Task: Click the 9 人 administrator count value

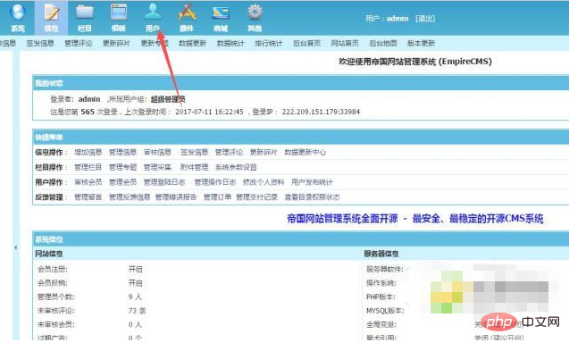Action: (x=136, y=297)
